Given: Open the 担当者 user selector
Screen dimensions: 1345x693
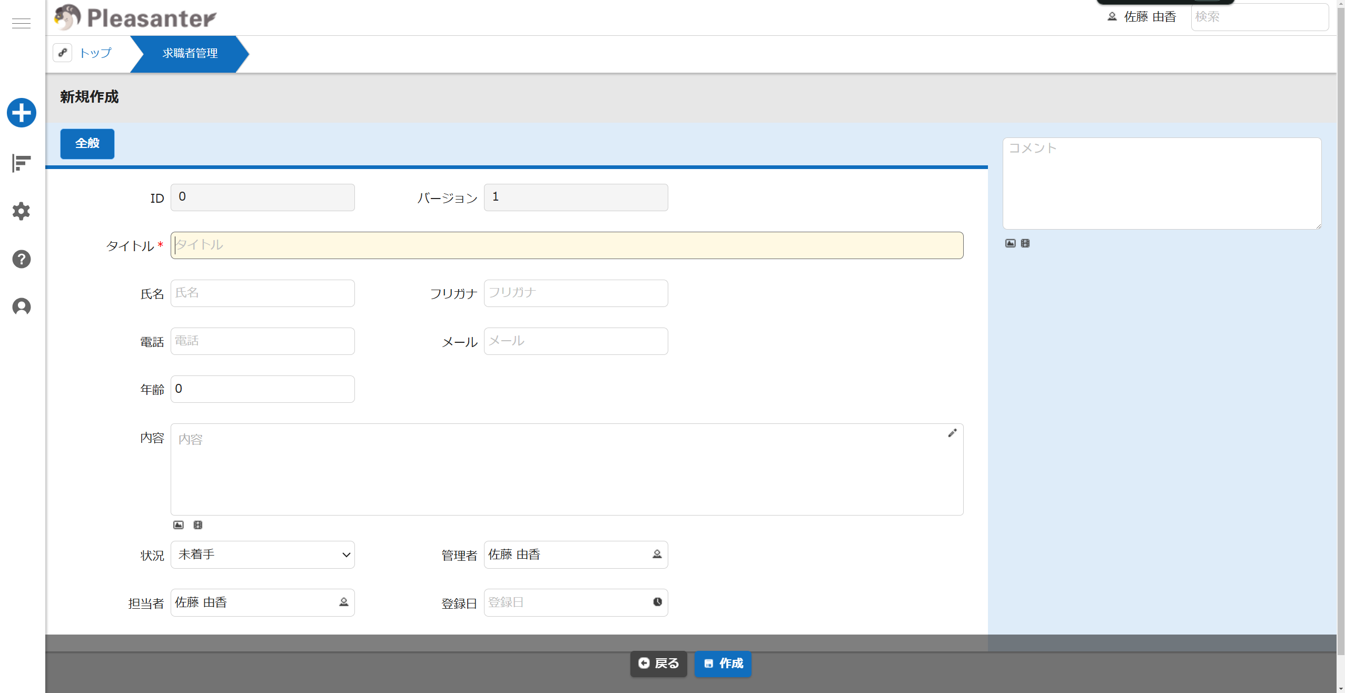Looking at the screenshot, I should tap(343, 602).
